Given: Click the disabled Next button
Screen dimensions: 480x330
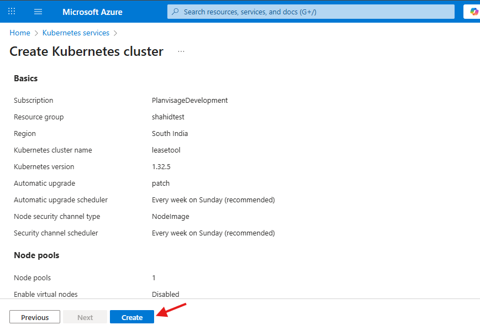Looking at the screenshot, I should click(x=85, y=317).
